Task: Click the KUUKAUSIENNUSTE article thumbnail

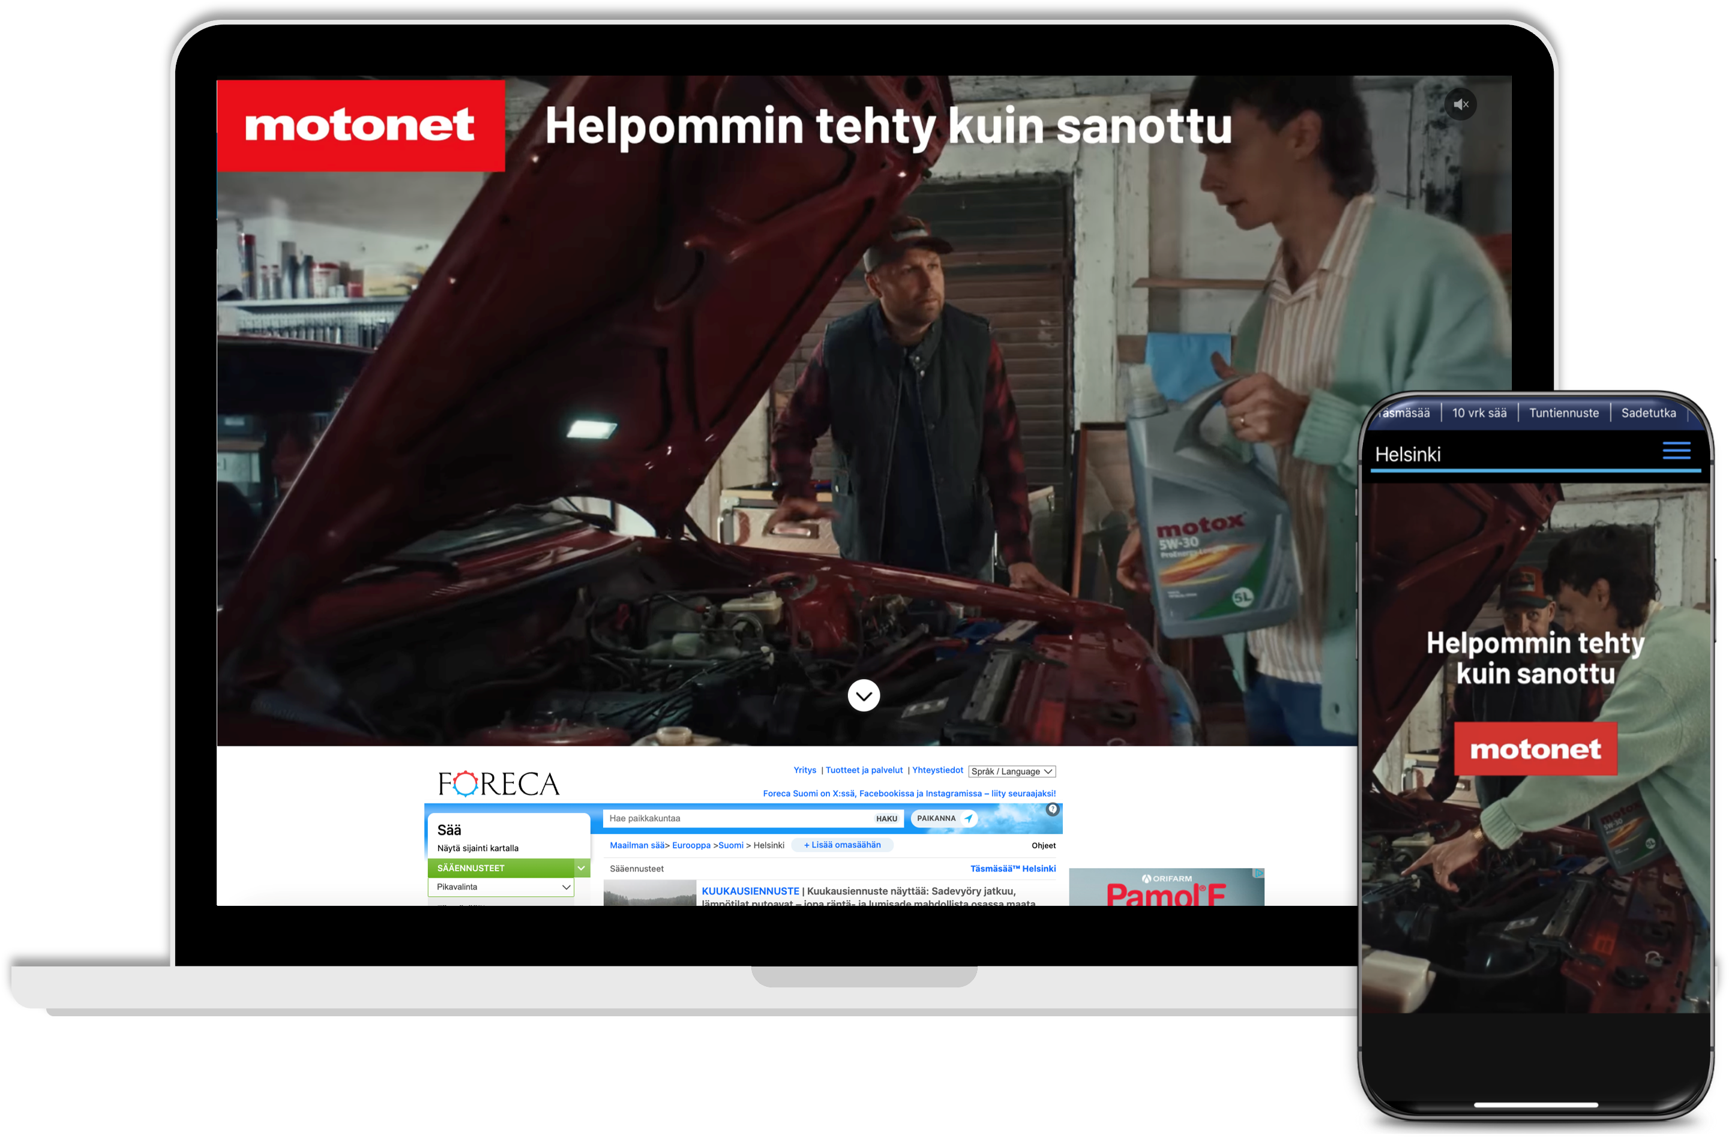Action: point(649,893)
